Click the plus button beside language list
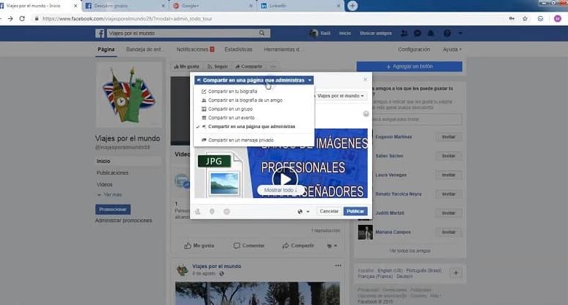This screenshot has width=568, height=305. coord(456,273)
